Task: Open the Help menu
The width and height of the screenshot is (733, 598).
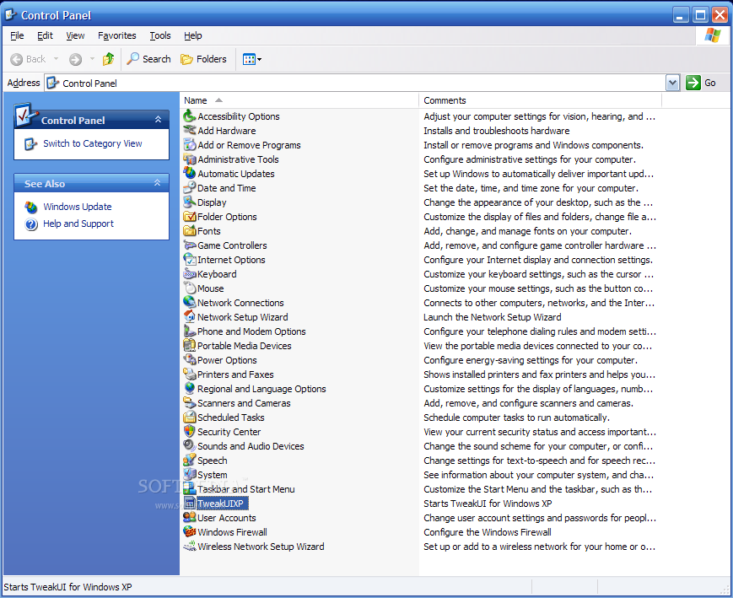Action: tap(192, 35)
